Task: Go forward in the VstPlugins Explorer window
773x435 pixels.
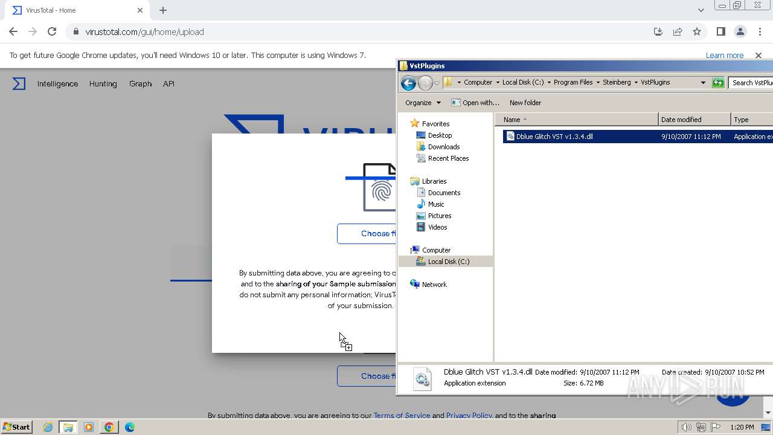Action: [x=425, y=83]
